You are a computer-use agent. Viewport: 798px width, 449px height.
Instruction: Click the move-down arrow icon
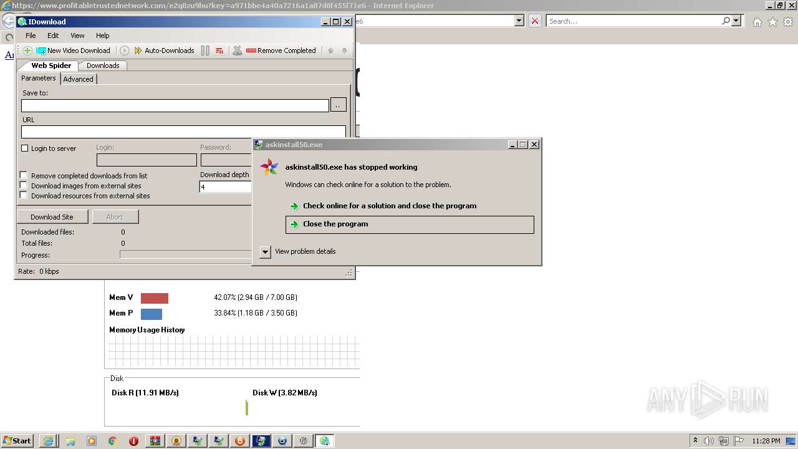344,51
